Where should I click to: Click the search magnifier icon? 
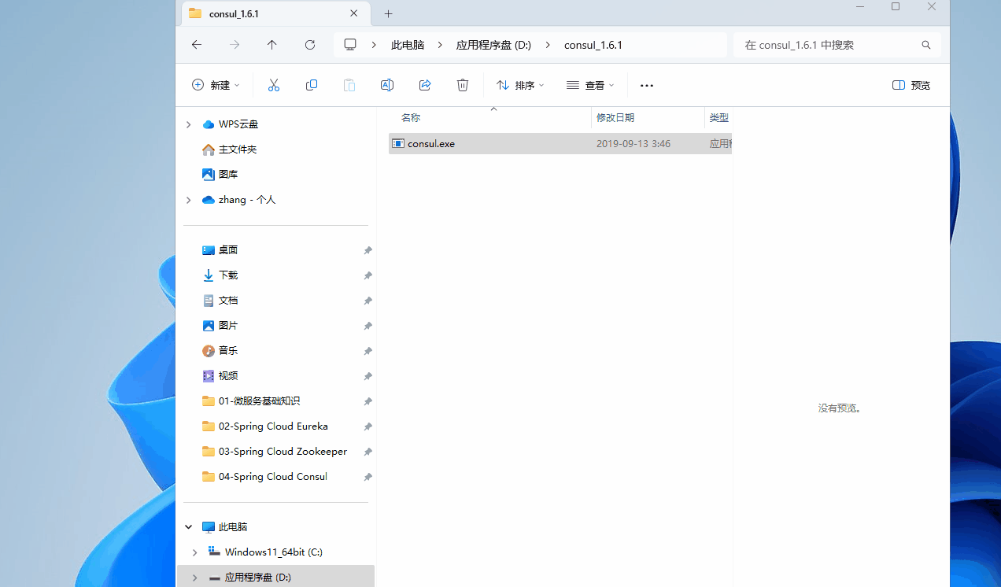pyautogui.click(x=926, y=45)
